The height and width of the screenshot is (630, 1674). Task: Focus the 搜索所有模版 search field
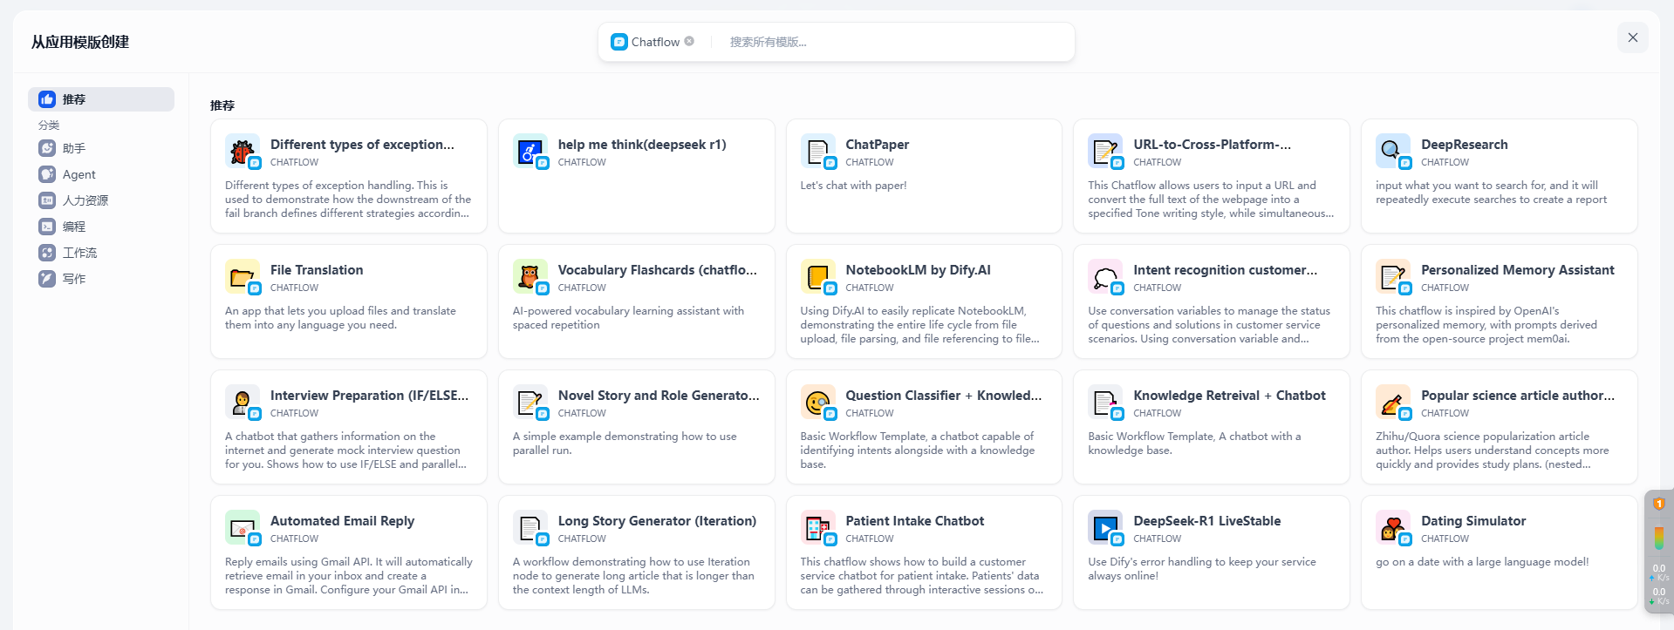(x=894, y=42)
